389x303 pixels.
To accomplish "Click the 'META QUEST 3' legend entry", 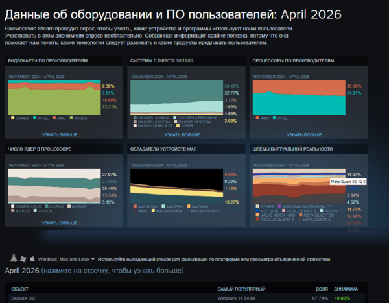I will click(314, 219).
